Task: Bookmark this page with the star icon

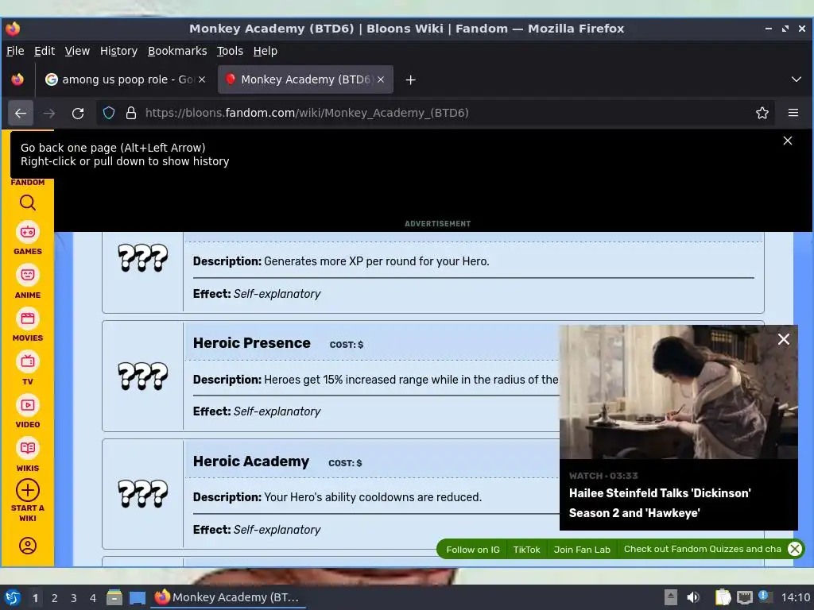Action: [x=762, y=113]
